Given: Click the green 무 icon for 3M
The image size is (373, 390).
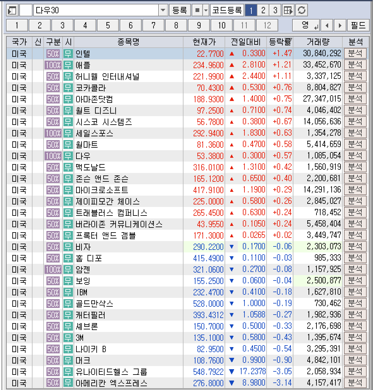Looking at the screenshot, I should (68, 338).
